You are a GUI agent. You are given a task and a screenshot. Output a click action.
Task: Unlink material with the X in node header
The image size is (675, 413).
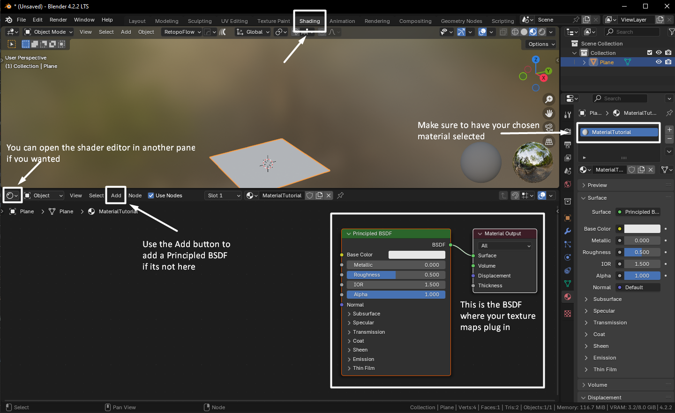point(329,195)
